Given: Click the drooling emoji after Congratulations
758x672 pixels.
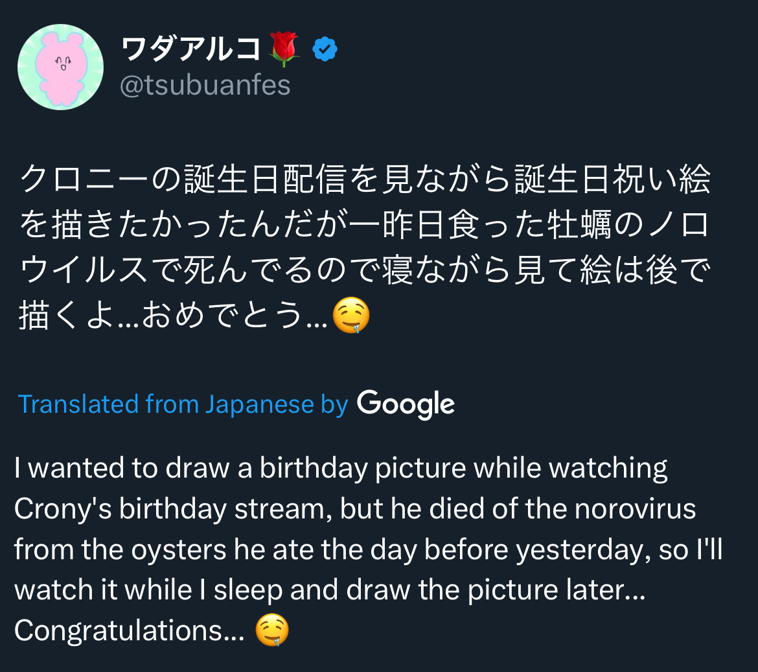Looking at the screenshot, I should (271, 631).
